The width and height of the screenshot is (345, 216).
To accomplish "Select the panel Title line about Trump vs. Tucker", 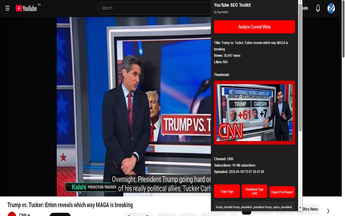I will (251, 46).
